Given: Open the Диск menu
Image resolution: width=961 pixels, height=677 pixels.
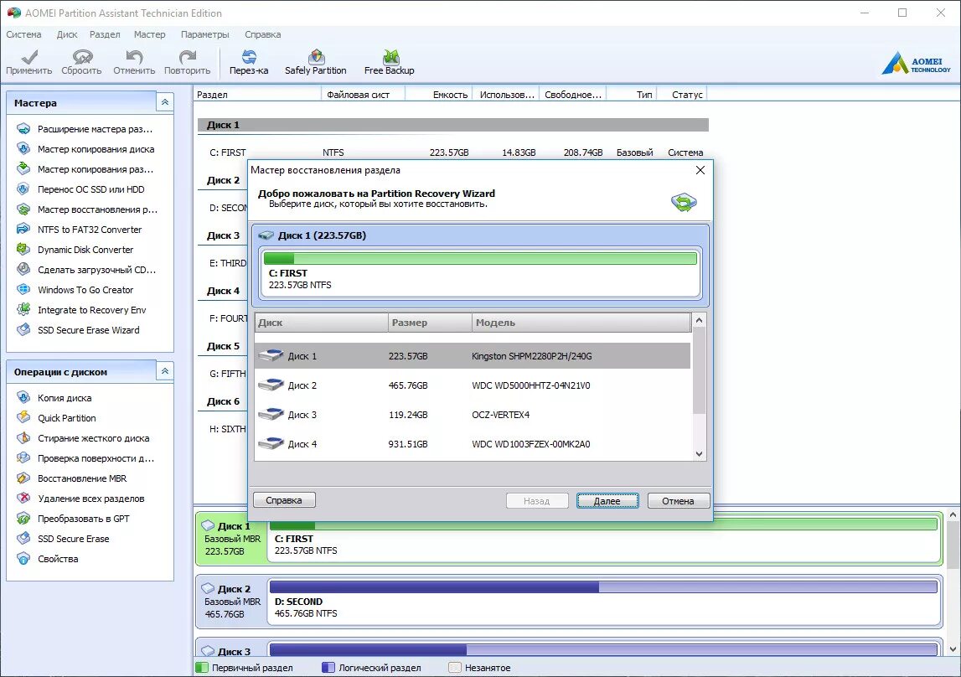Looking at the screenshot, I should click(67, 34).
